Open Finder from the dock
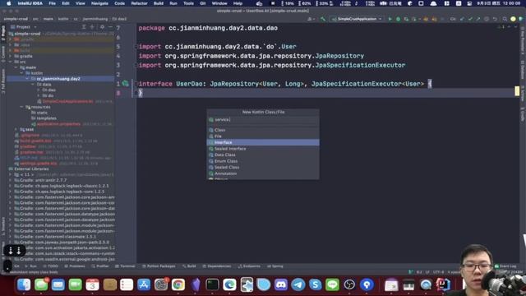Viewport: 526px width, 296px height. (x=24, y=285)
